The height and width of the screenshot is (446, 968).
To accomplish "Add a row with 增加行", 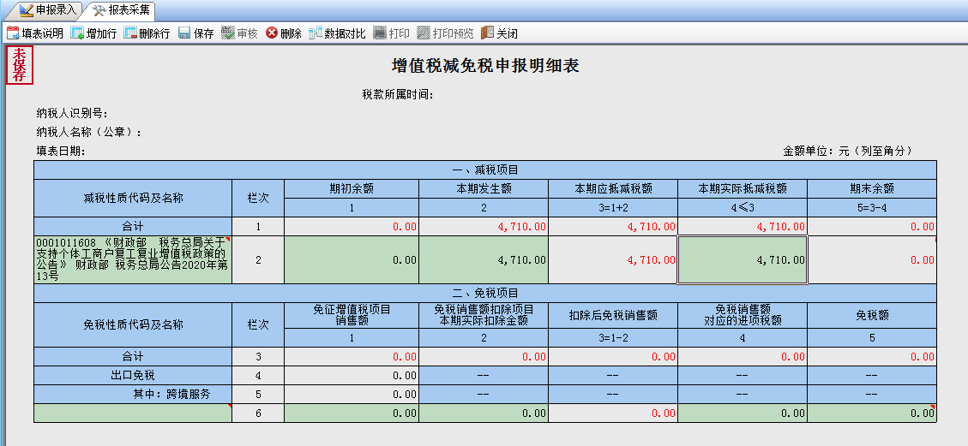I will [93, 33].
